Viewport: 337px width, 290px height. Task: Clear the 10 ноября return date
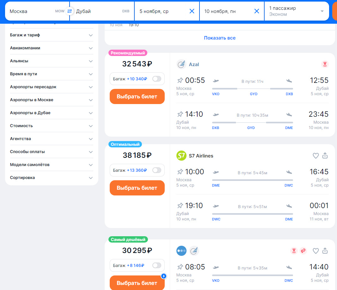click(x=257, y=11)
